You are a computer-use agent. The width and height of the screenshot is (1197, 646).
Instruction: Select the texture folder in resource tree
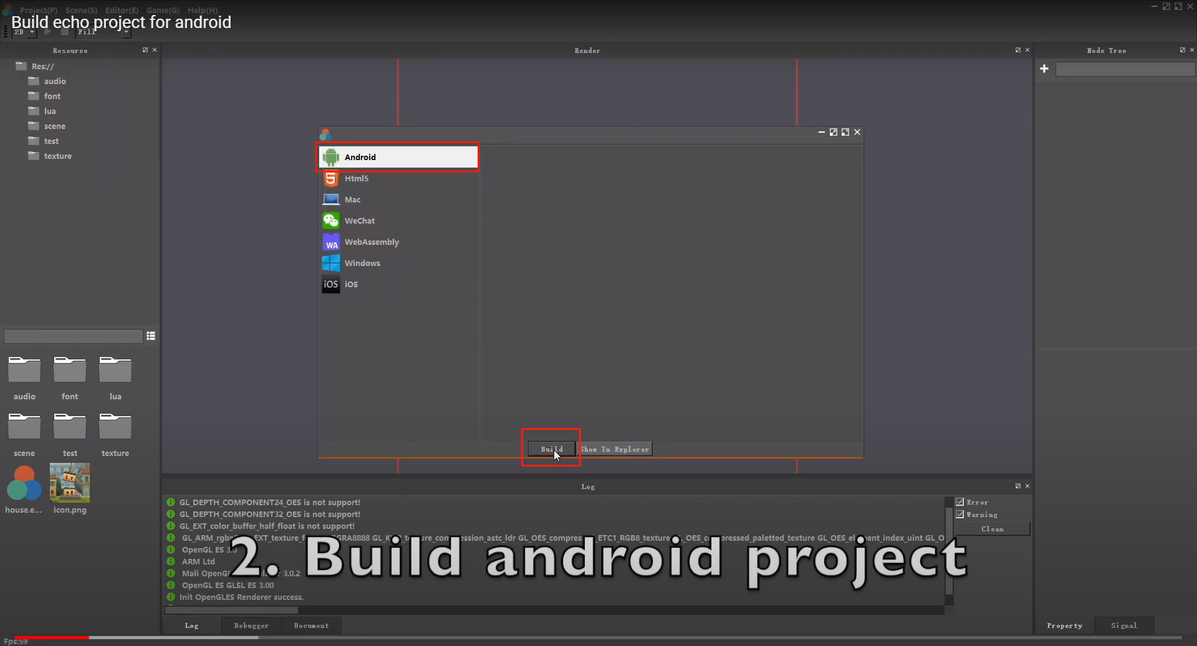coord(57,156)
